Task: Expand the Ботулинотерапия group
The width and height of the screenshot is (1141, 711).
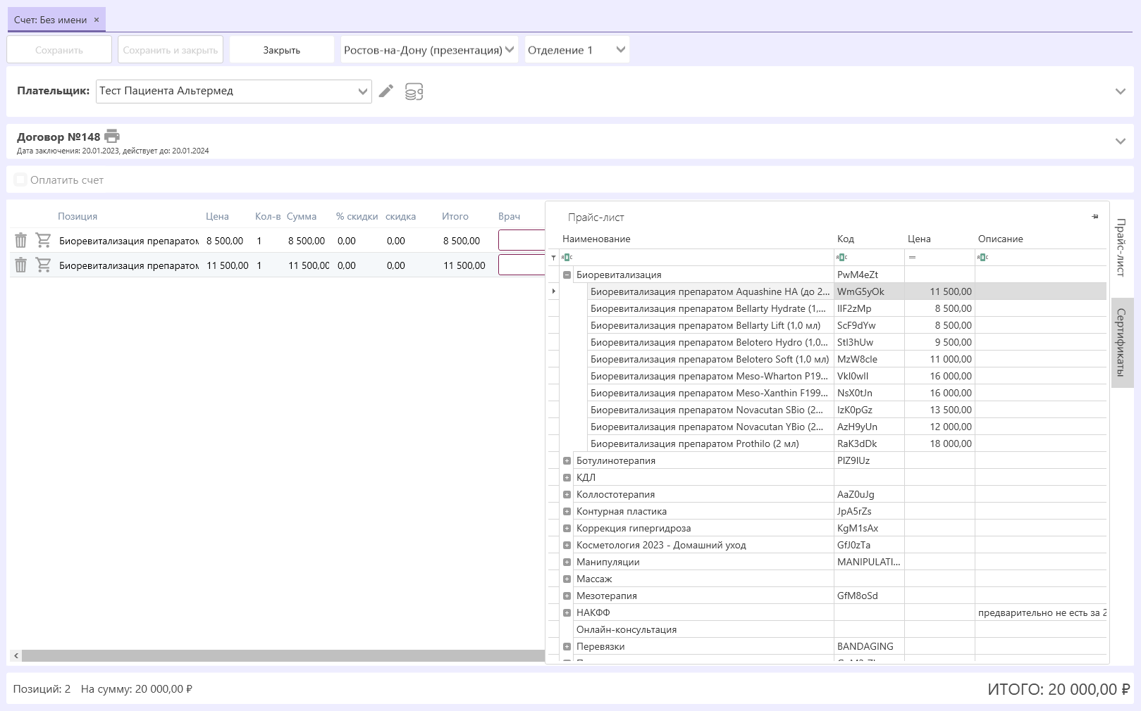Action: tap(567, 460)
